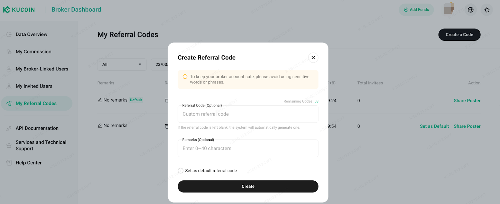Click Set as Default link
The height and width of the screenshot is (204, 500).
(434, 126)
